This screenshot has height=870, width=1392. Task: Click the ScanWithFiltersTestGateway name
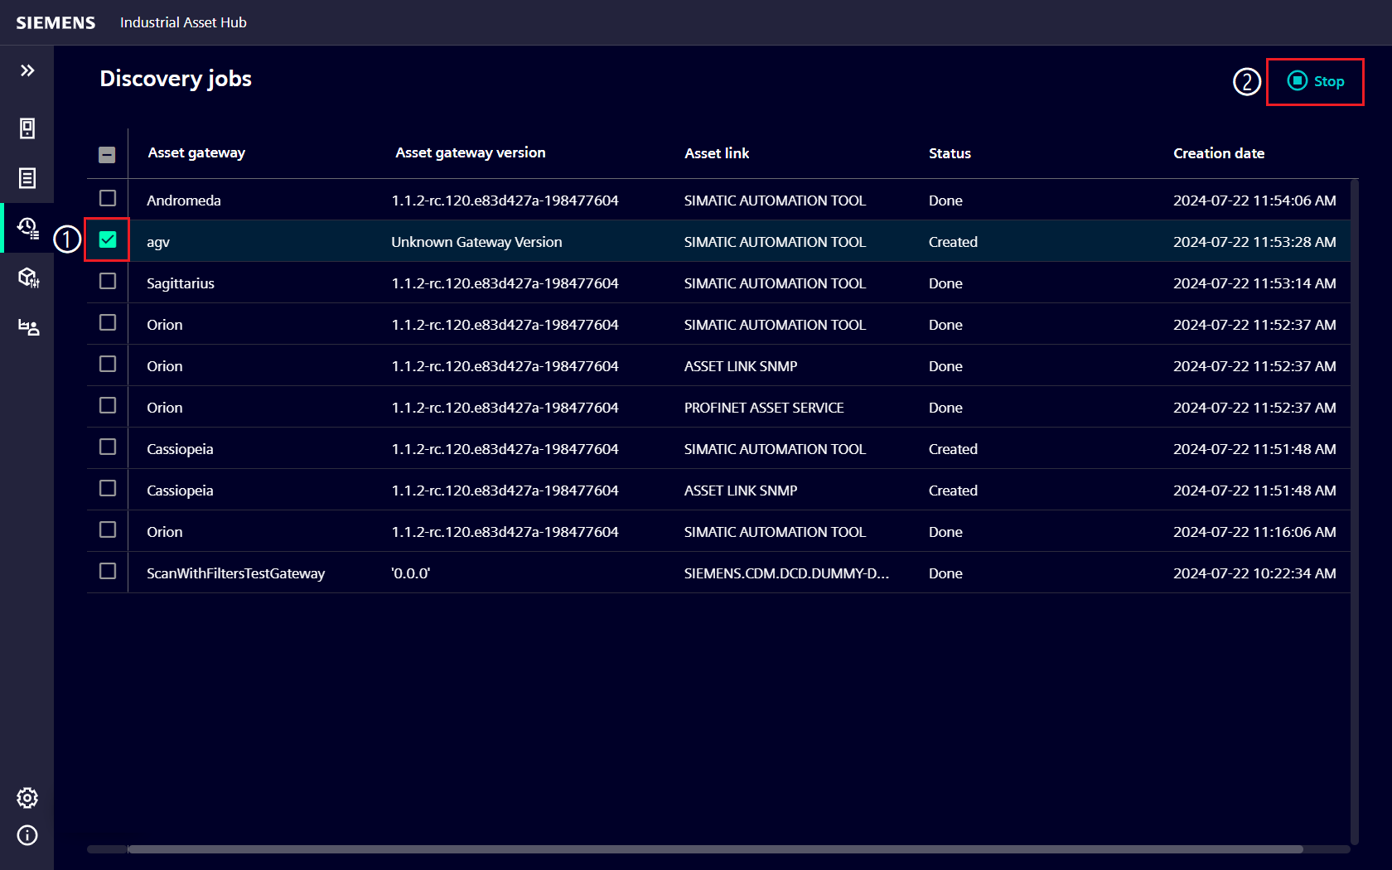[235, 573]
